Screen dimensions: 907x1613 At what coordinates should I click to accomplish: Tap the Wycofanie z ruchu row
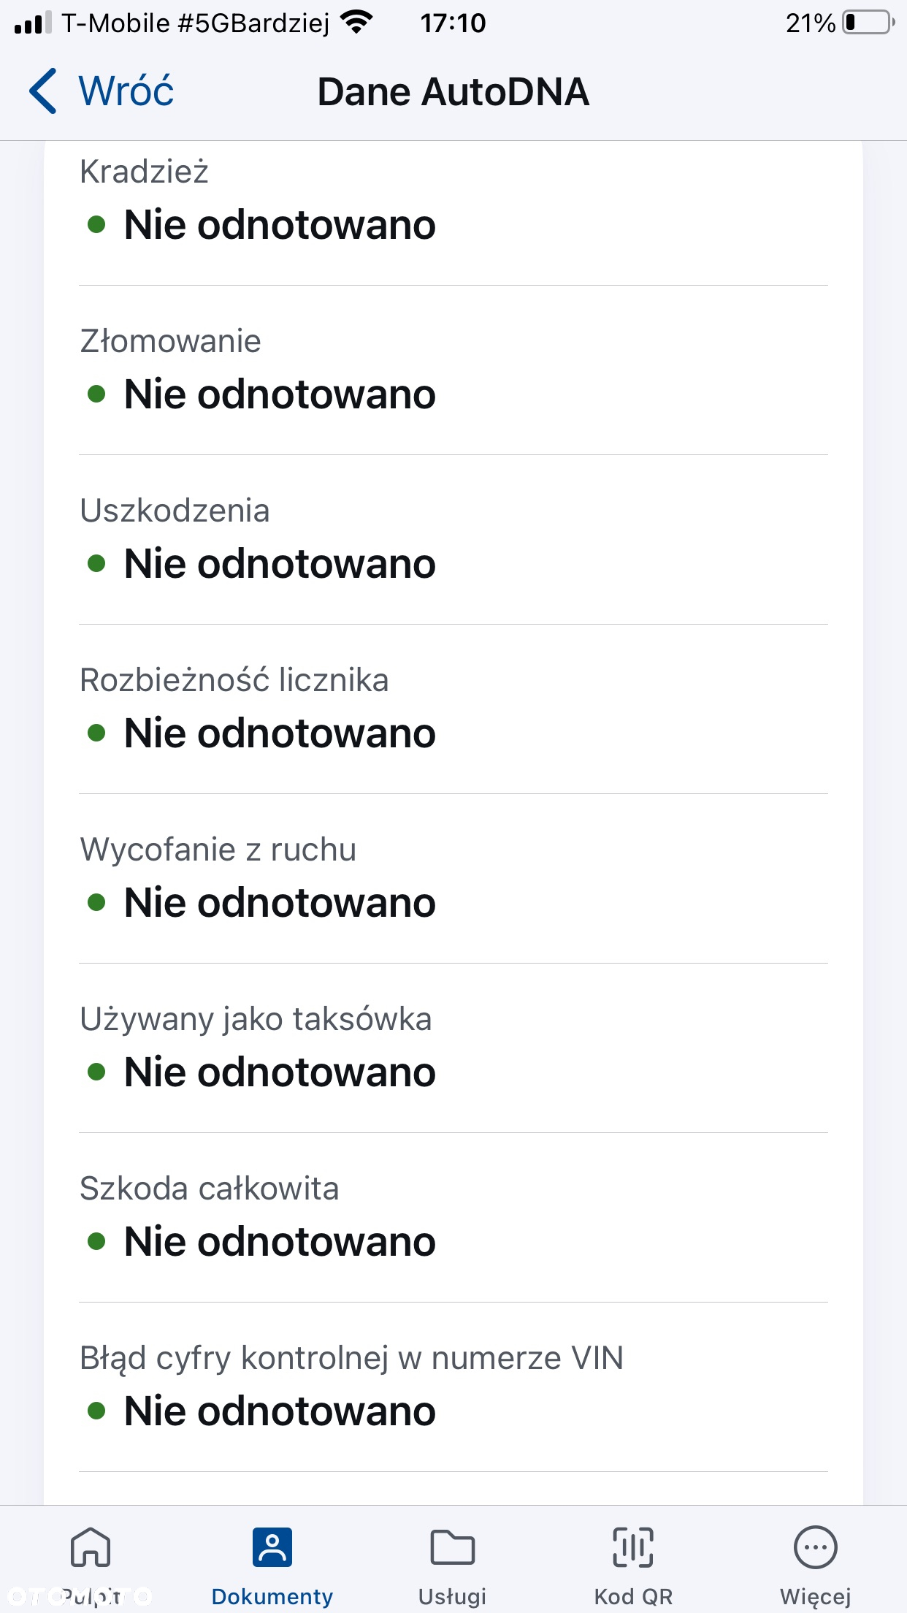[453, 879]
